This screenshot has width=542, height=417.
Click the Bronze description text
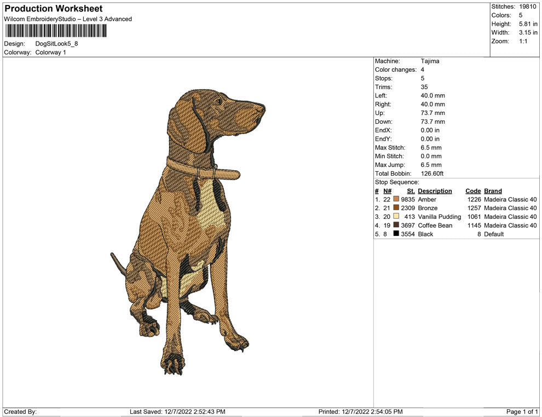(x=428, y=208)
